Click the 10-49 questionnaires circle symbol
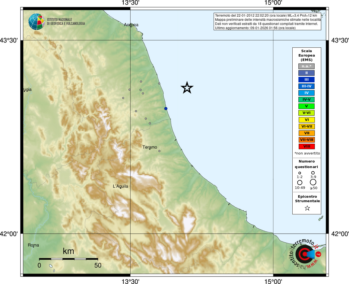349x284 pixels. point(300,182)
